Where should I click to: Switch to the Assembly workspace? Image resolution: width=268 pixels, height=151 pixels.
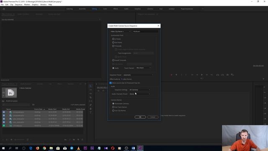click(82, 9)
